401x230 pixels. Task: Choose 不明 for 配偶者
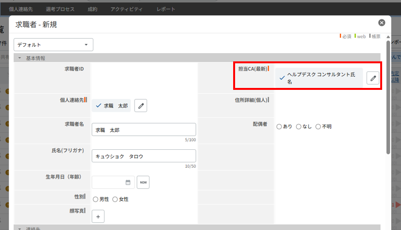tap(318, 127)
